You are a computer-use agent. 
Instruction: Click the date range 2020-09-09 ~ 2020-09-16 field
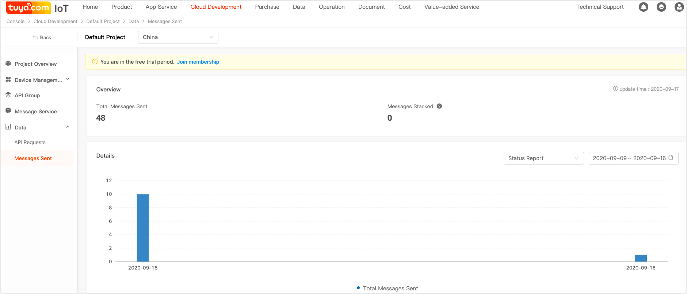(x=633, y=158)
